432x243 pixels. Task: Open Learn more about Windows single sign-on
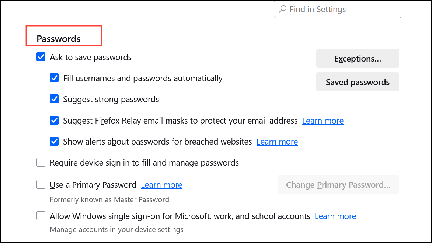[335, 216]
